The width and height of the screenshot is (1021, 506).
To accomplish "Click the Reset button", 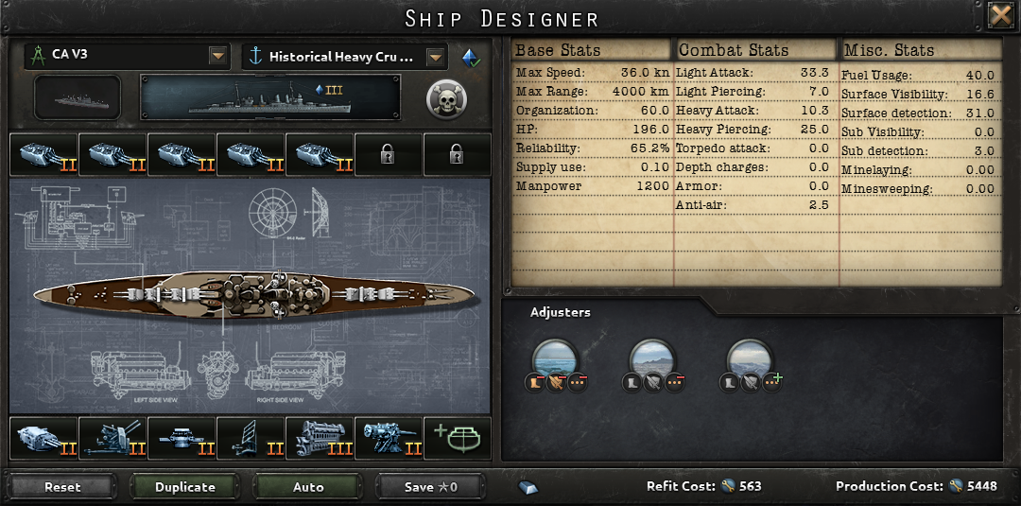I will coord(63,486).
